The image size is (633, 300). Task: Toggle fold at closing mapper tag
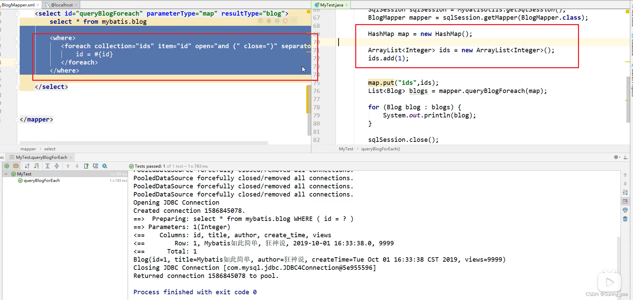[x=17, y=119]
